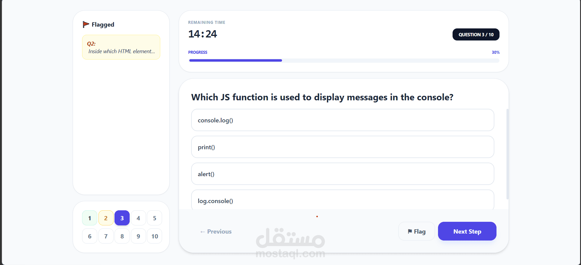Flag the current question
Viewport: 581px width, 265px height.
point(416,231)
